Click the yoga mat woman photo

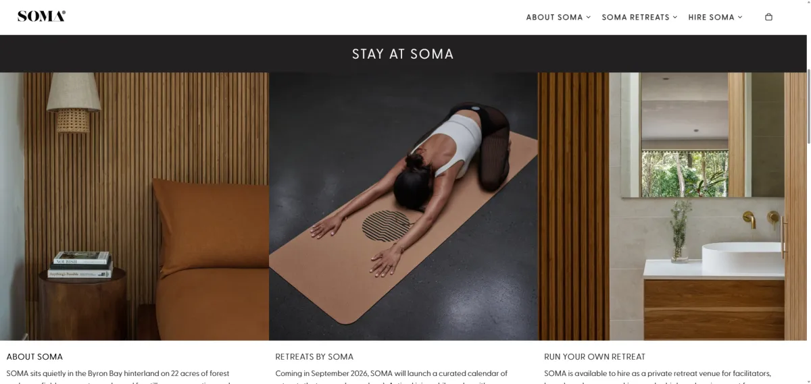pos(403,206)
